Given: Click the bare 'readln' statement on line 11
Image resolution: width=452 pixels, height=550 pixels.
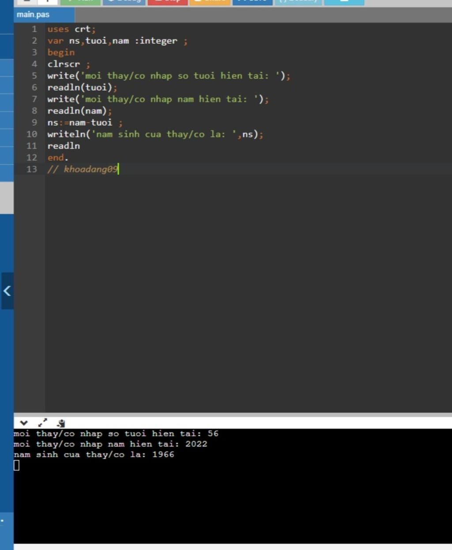Looking at the screenshot, I should 64,146.
